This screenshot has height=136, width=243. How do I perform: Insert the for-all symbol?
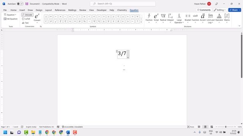tap(137, 17)
